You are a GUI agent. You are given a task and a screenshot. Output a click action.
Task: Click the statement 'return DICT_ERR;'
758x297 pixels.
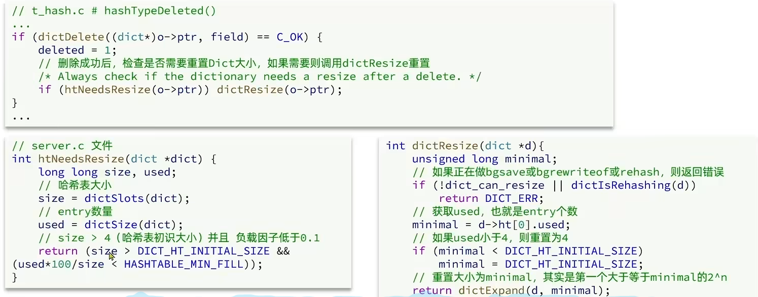(491, 198)
